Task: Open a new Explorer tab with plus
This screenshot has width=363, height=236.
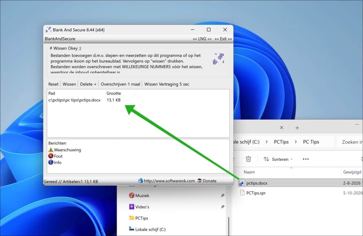Action: pos(297,128)
